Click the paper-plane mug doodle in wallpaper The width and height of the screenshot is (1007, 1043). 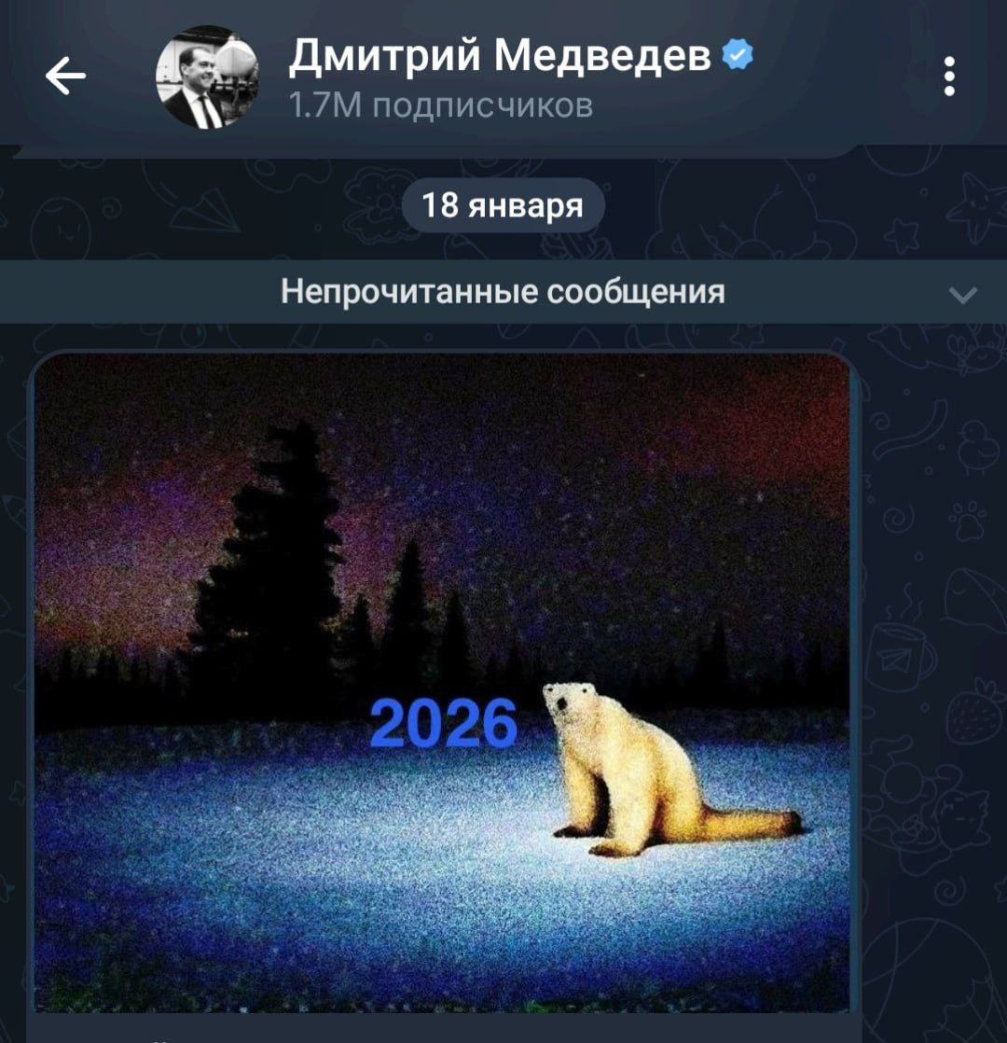click(x=901, y=657)
